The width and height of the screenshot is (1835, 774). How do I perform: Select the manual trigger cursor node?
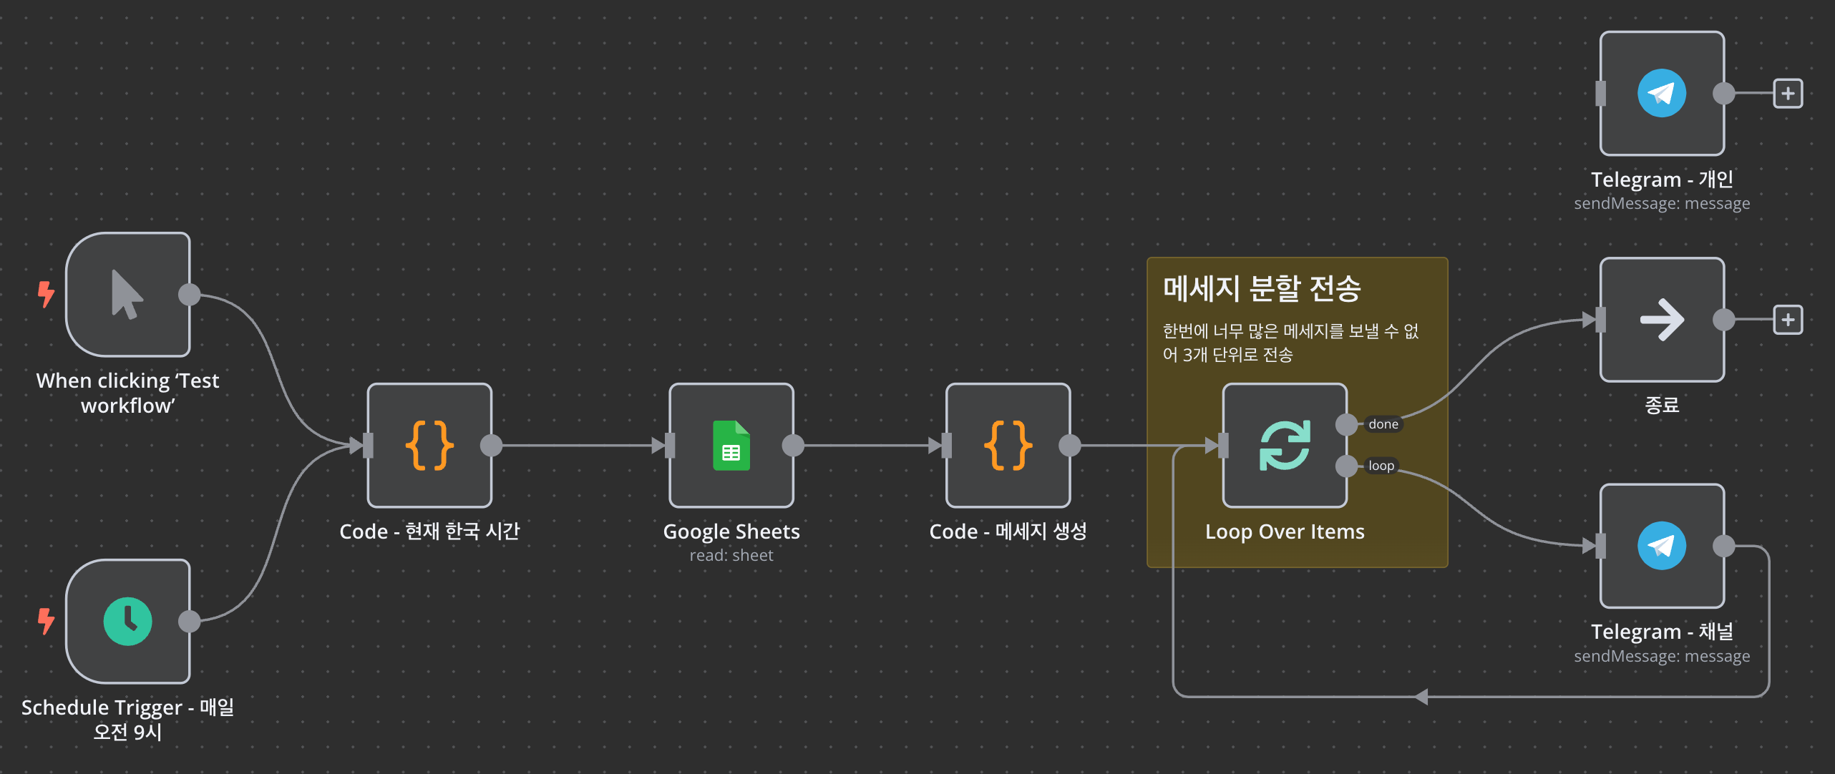click(128, 294)
